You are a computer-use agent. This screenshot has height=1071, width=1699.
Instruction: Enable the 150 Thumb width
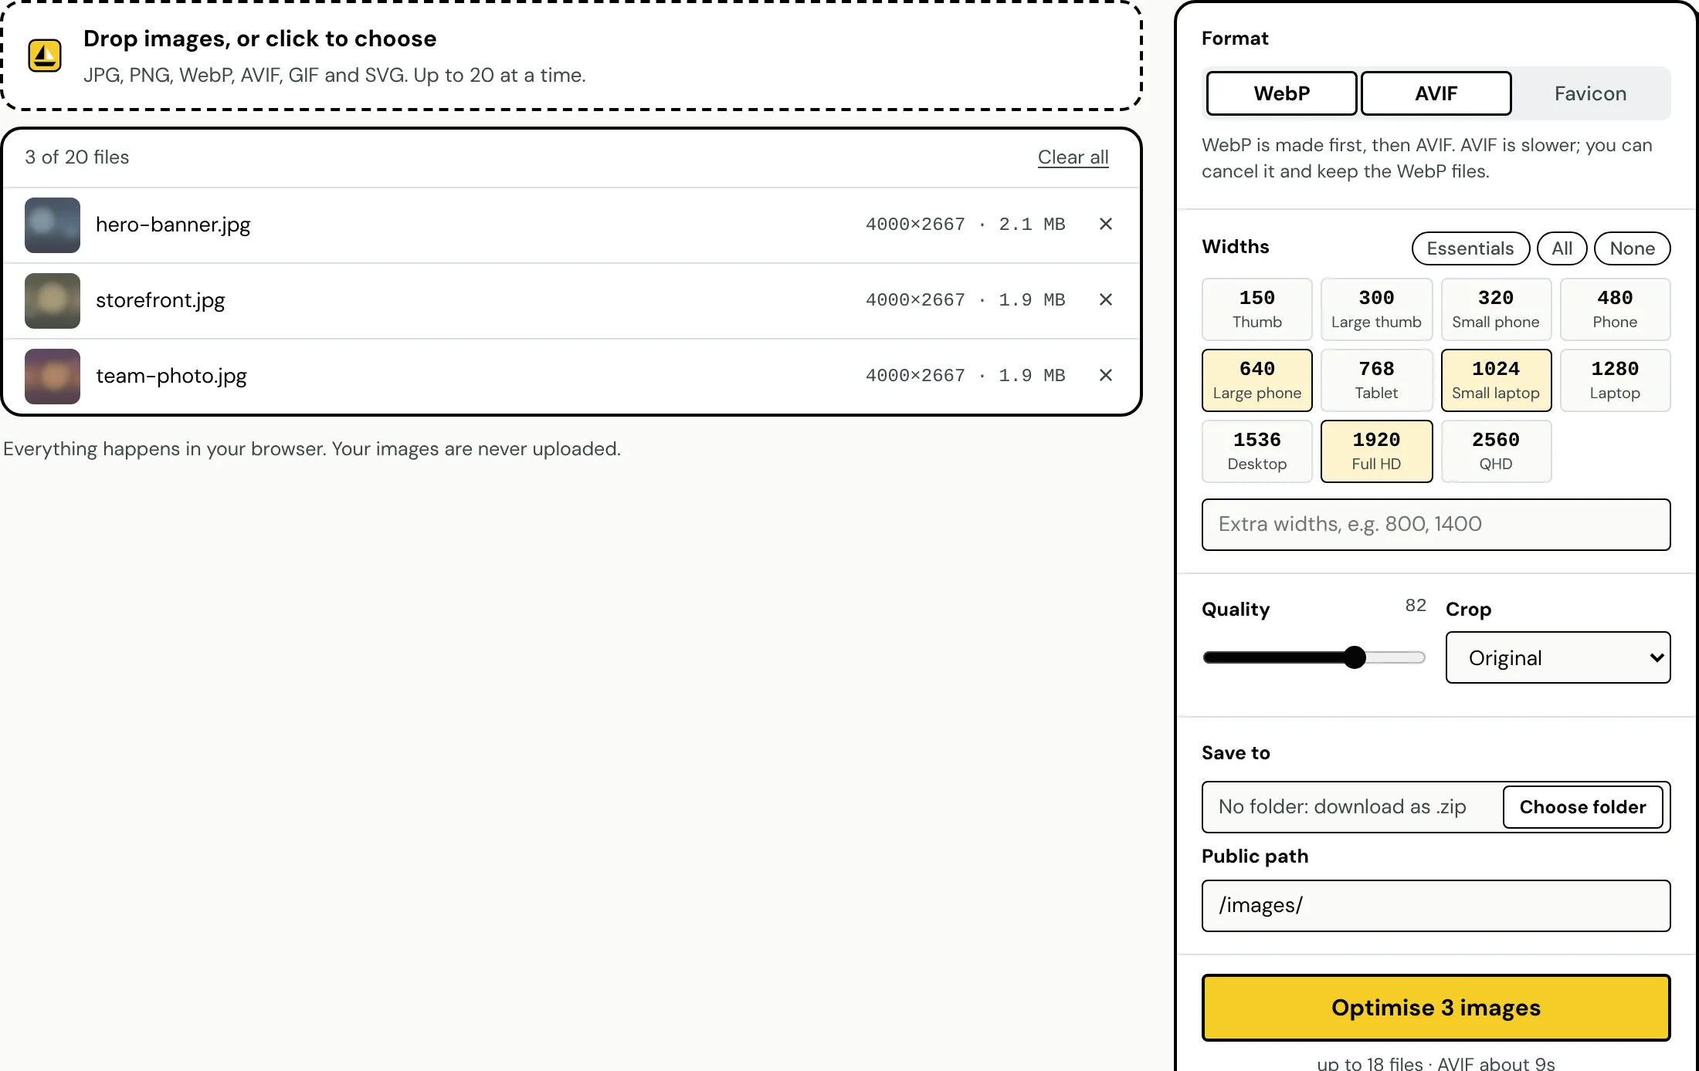coord(1256,309)
